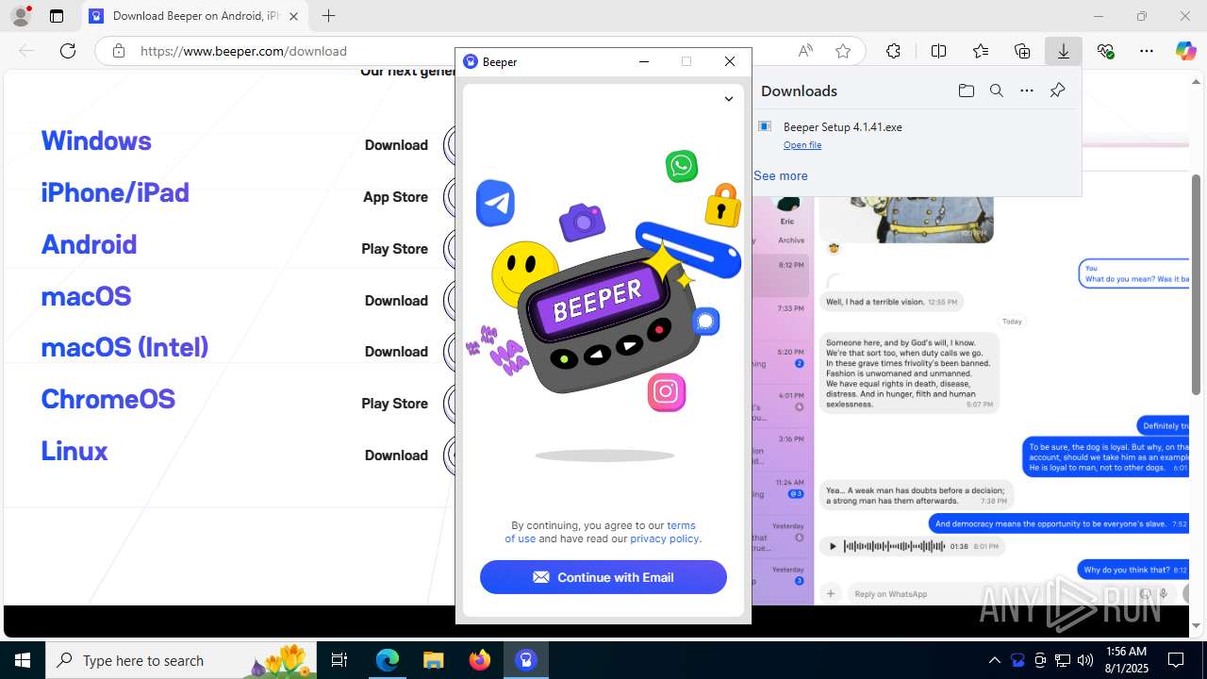Open Edge from taskbar
The height and width of the screenshot is (679, 1207).
click(388, 660)
